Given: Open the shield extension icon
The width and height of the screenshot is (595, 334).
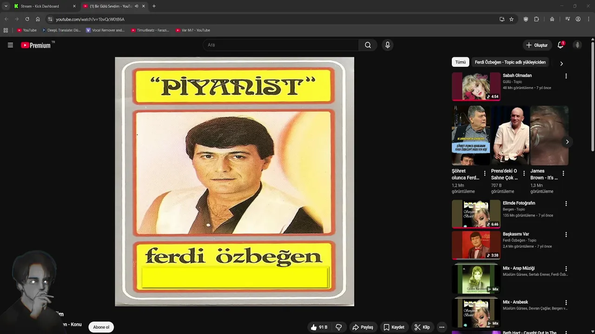Looking at the screenshot, I should [x=526, y=19].
